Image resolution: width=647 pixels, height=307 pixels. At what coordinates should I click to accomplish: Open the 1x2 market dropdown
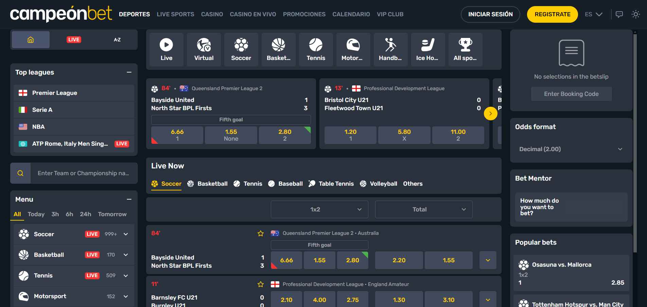pyautogui.click(x=319, y=209)
